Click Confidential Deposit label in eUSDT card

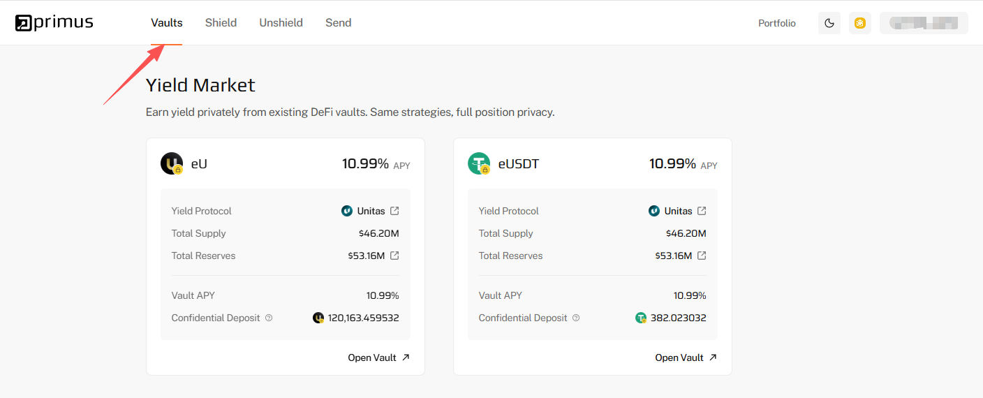(x=523, y=318)
